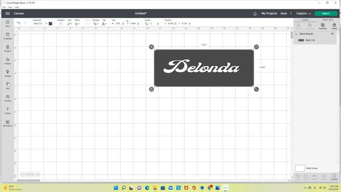Click the Rotate angle input field
The image size is (341, 192).
click(153, 23)
